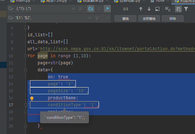Click the highlighted 'page' in for statement
This screenshot has width=195, height=134.
43,56
